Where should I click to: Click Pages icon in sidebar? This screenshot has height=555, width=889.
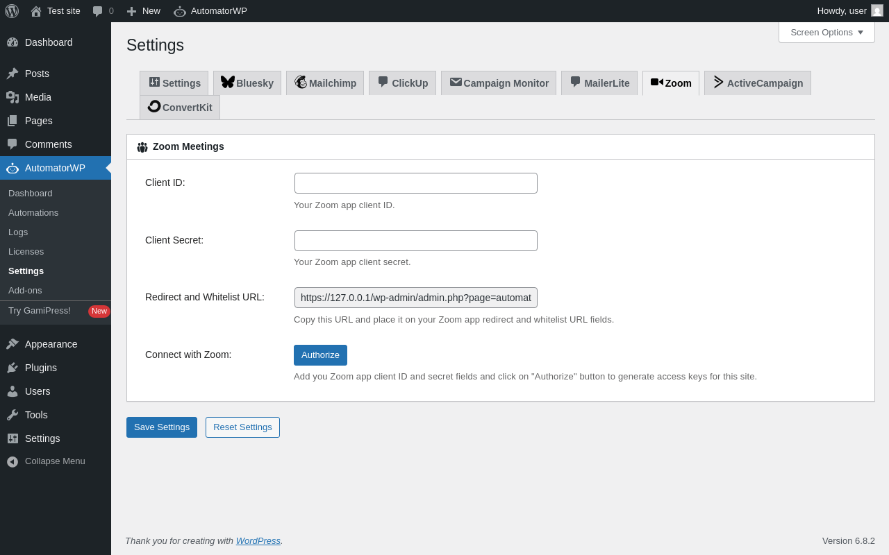(13, 121)
